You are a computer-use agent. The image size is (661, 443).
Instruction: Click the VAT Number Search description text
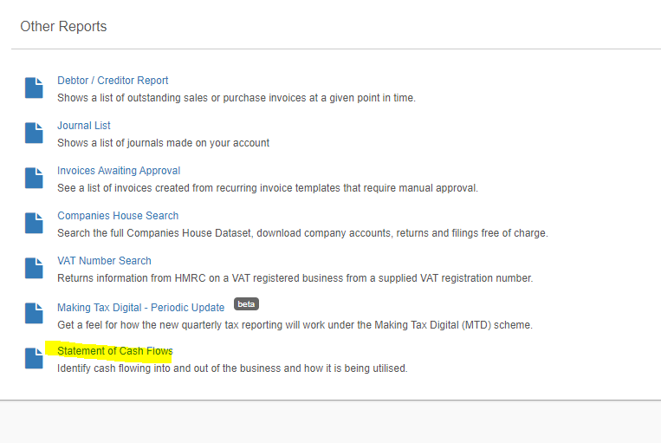pyautogui.click(x=295, y=278)
